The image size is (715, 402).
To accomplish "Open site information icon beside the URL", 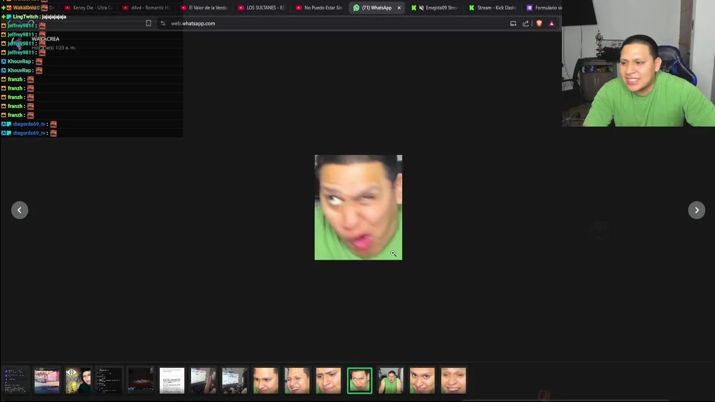I will tap(163, 23).
